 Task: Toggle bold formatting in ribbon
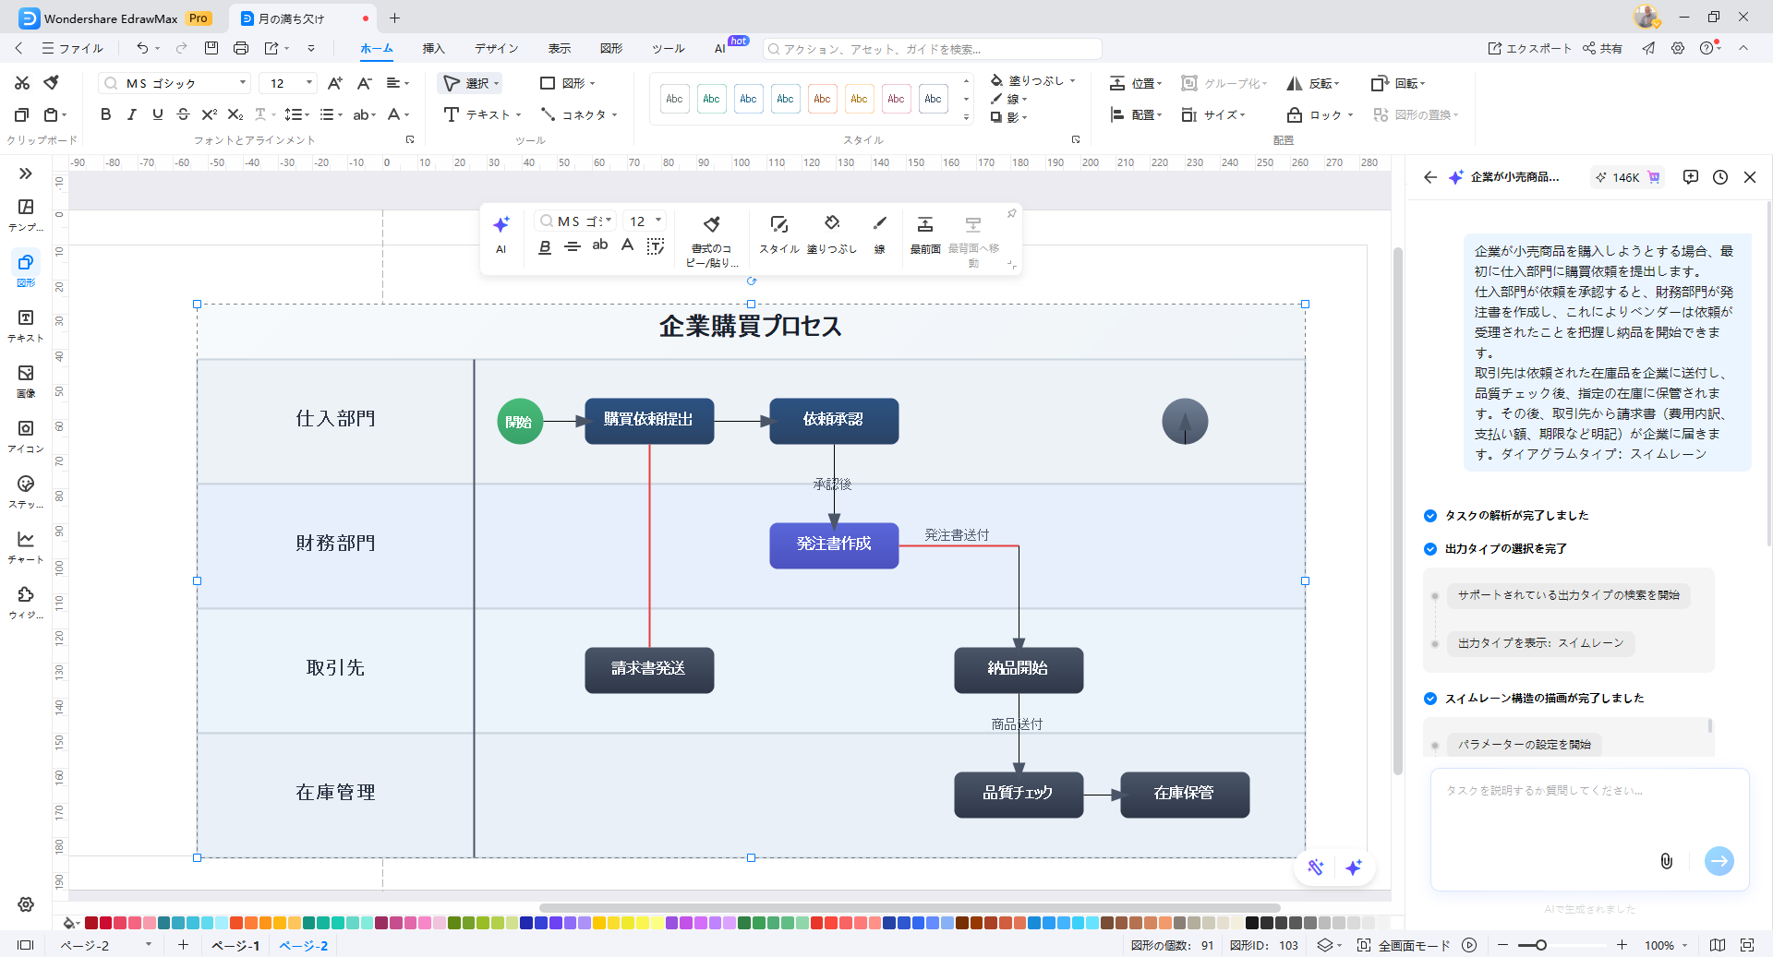105,114
